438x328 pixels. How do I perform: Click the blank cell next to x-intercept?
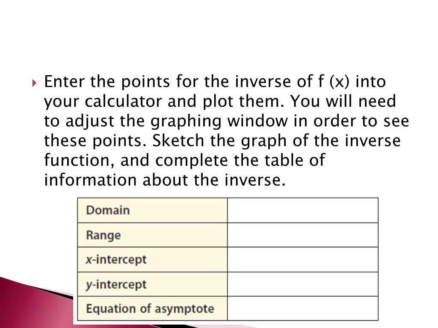tap(303, 260)
